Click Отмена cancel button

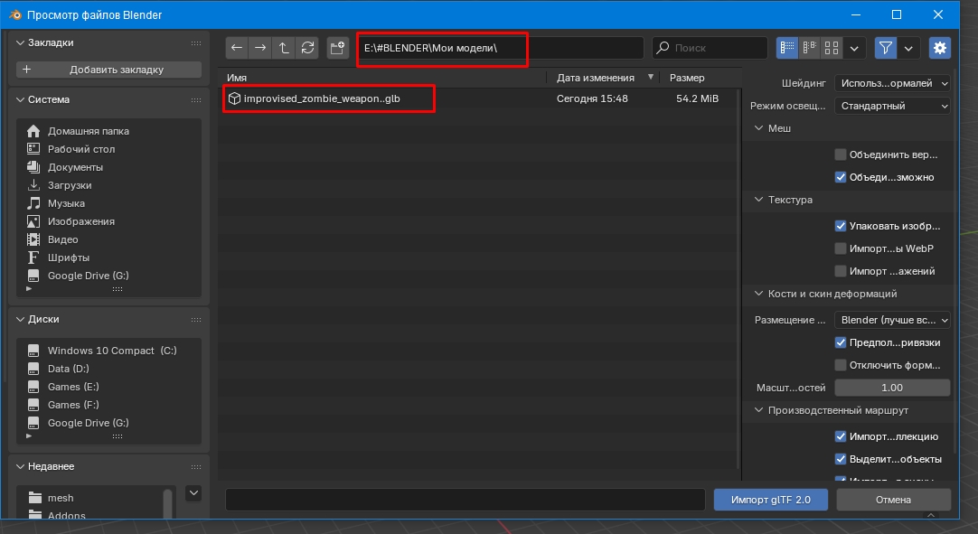(x=893, y=500)
